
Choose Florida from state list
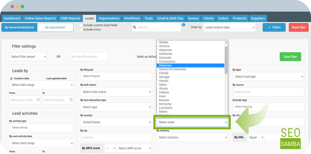pyautogui.click(x=190, y=73)
